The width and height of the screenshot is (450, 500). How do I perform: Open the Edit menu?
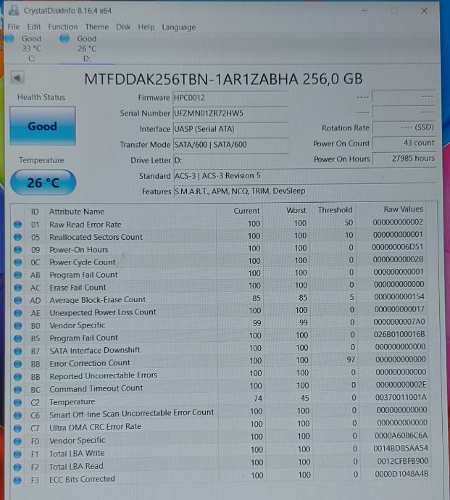click(x=34, y=27)
